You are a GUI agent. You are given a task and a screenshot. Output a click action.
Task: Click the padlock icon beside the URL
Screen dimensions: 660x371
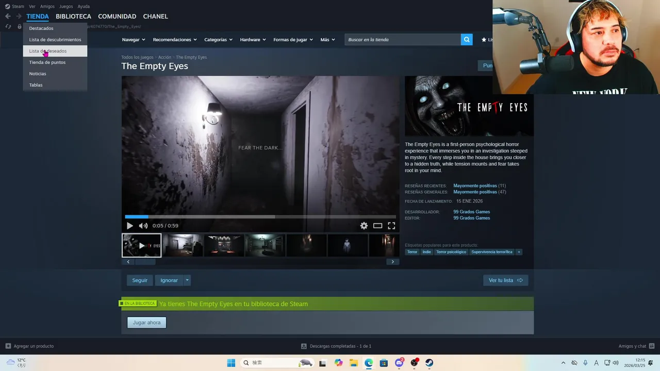[x=20, y=26]
